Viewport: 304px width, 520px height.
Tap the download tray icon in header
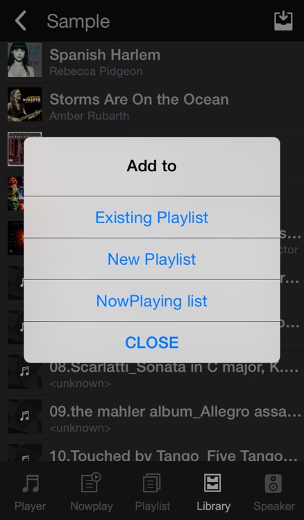point(283,21)
